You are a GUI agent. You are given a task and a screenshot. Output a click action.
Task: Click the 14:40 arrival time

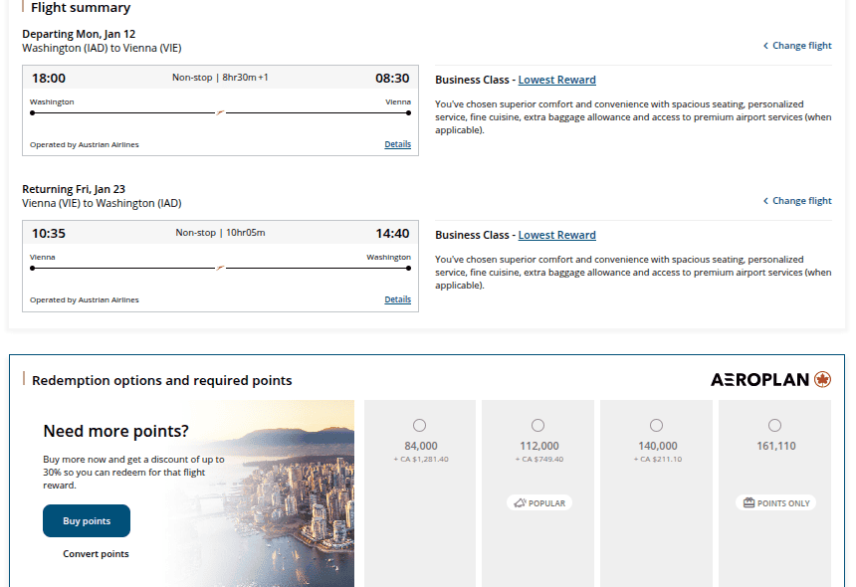(392, 234)
